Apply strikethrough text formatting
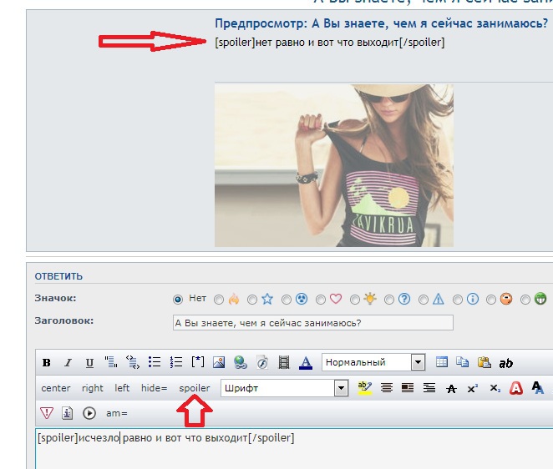Image resolution: width=553 pixels, height=469 pixels. pos(452,388)
